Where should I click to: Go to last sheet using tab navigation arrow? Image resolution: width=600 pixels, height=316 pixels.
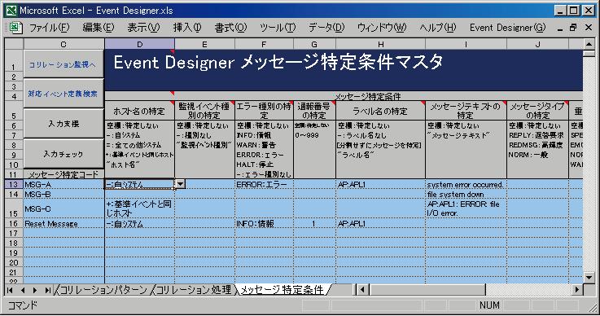click(x=47, y=290)
